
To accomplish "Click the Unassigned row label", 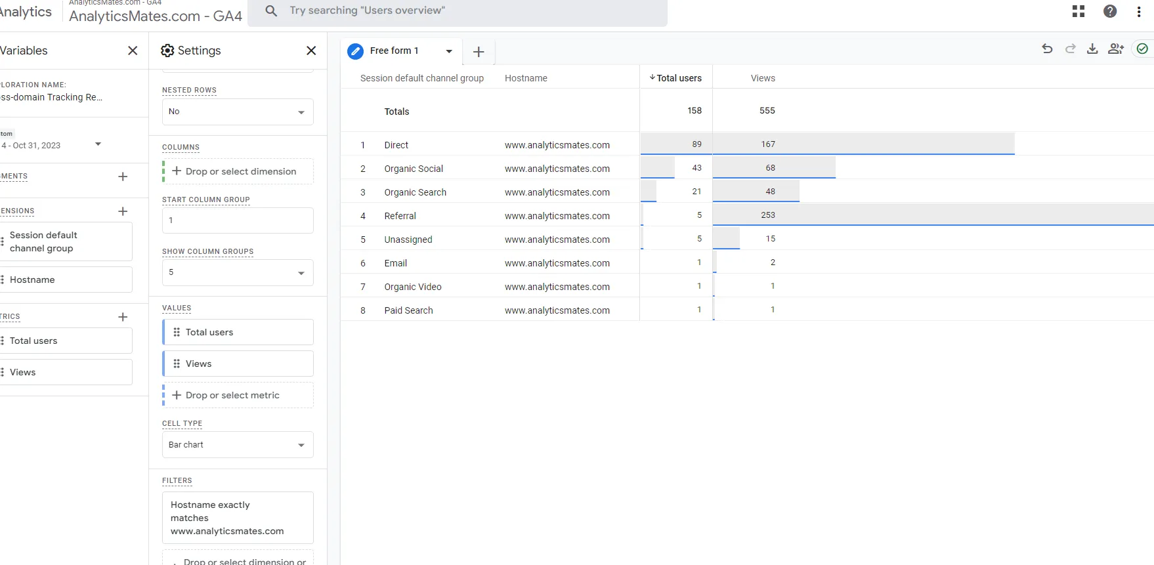I will click(408, 240).
